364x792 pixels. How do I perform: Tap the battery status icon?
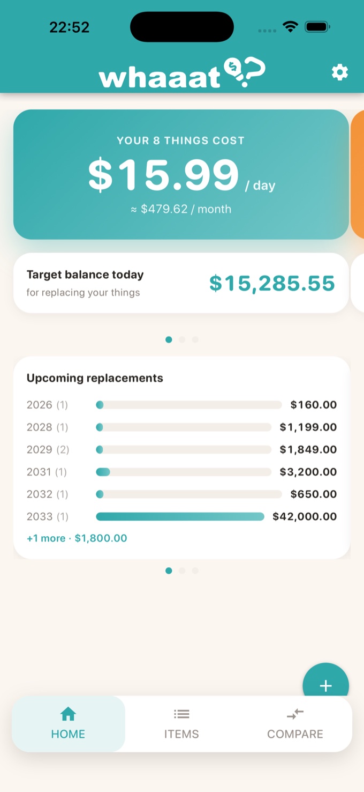click(317, 27)
